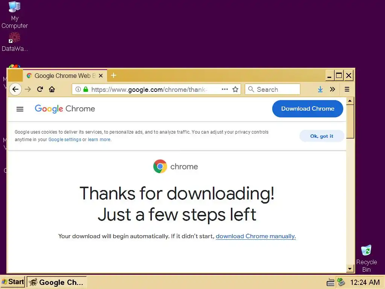
Task: Click the scrollbar up arrow
Action: tap(350, 101)
